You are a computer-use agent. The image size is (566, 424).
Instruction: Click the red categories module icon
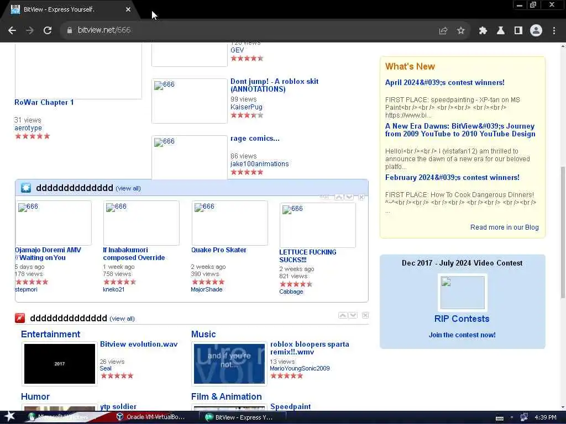[x=20, y=318]
